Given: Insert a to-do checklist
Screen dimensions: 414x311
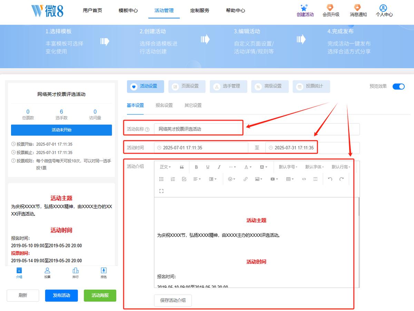Looking at the screenshot, I should (x=184, y=179).
